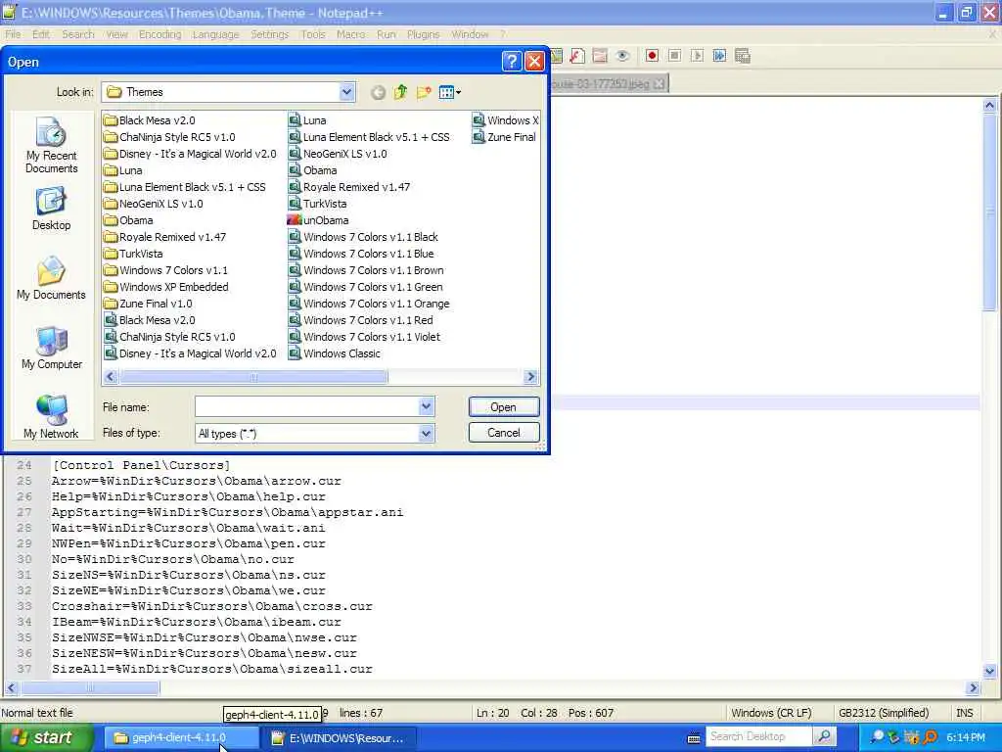Click the on-screen keyboard taskbar icon
Image resolution: width=1002 pixels, height=752 pixels.
(694, 738)
